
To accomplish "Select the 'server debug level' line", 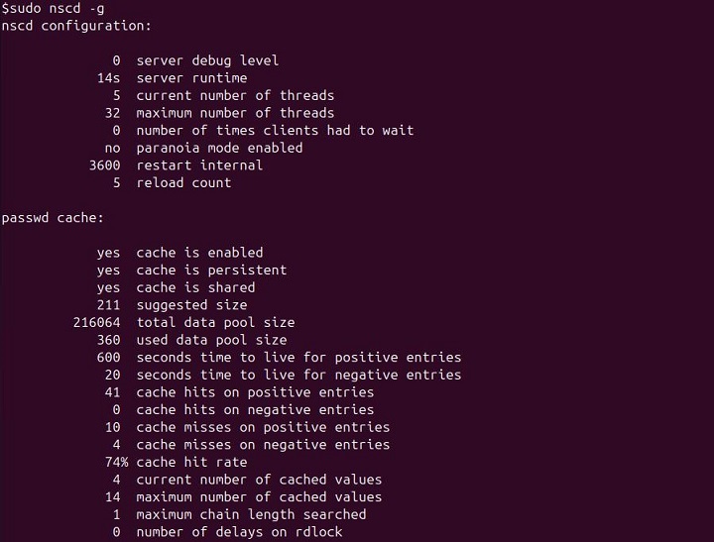I will (x=207, y=60).
